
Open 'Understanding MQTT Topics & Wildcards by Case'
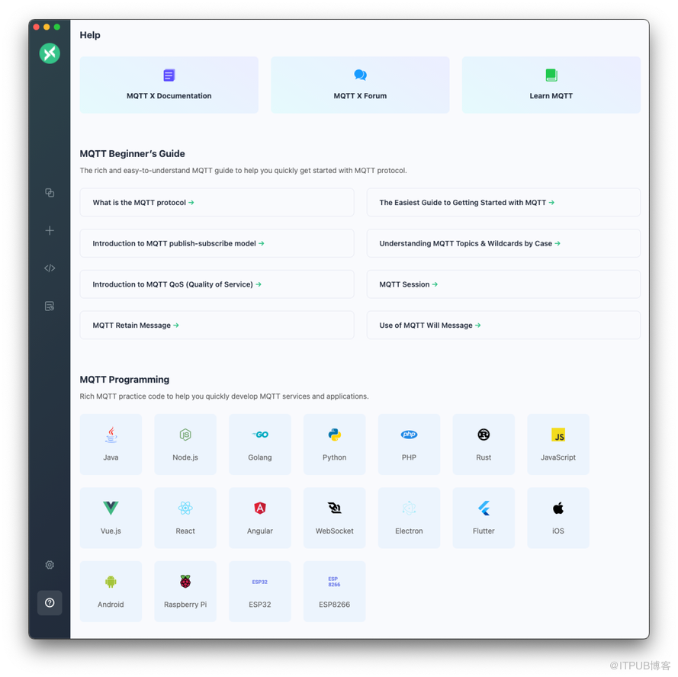[x=503, y=243]
